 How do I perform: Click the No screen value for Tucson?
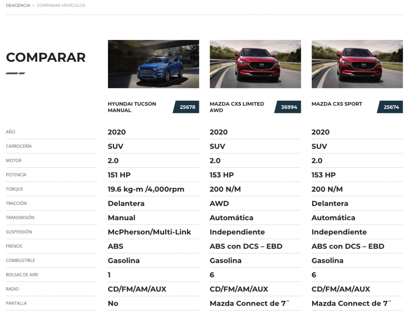point(113,303)
